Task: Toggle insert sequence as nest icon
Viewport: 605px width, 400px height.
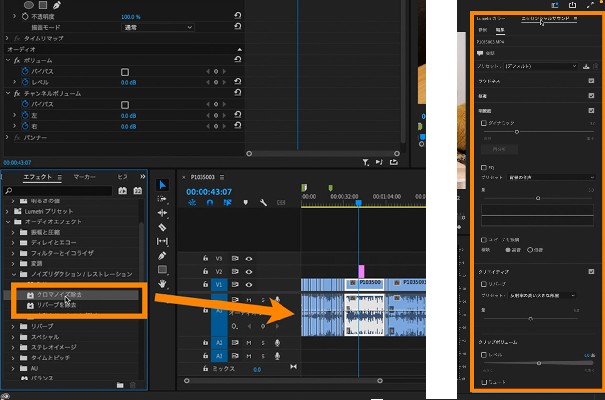Action: click(192, 202)
